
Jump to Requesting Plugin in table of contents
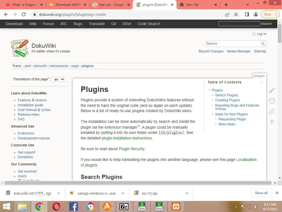(232, 119)
